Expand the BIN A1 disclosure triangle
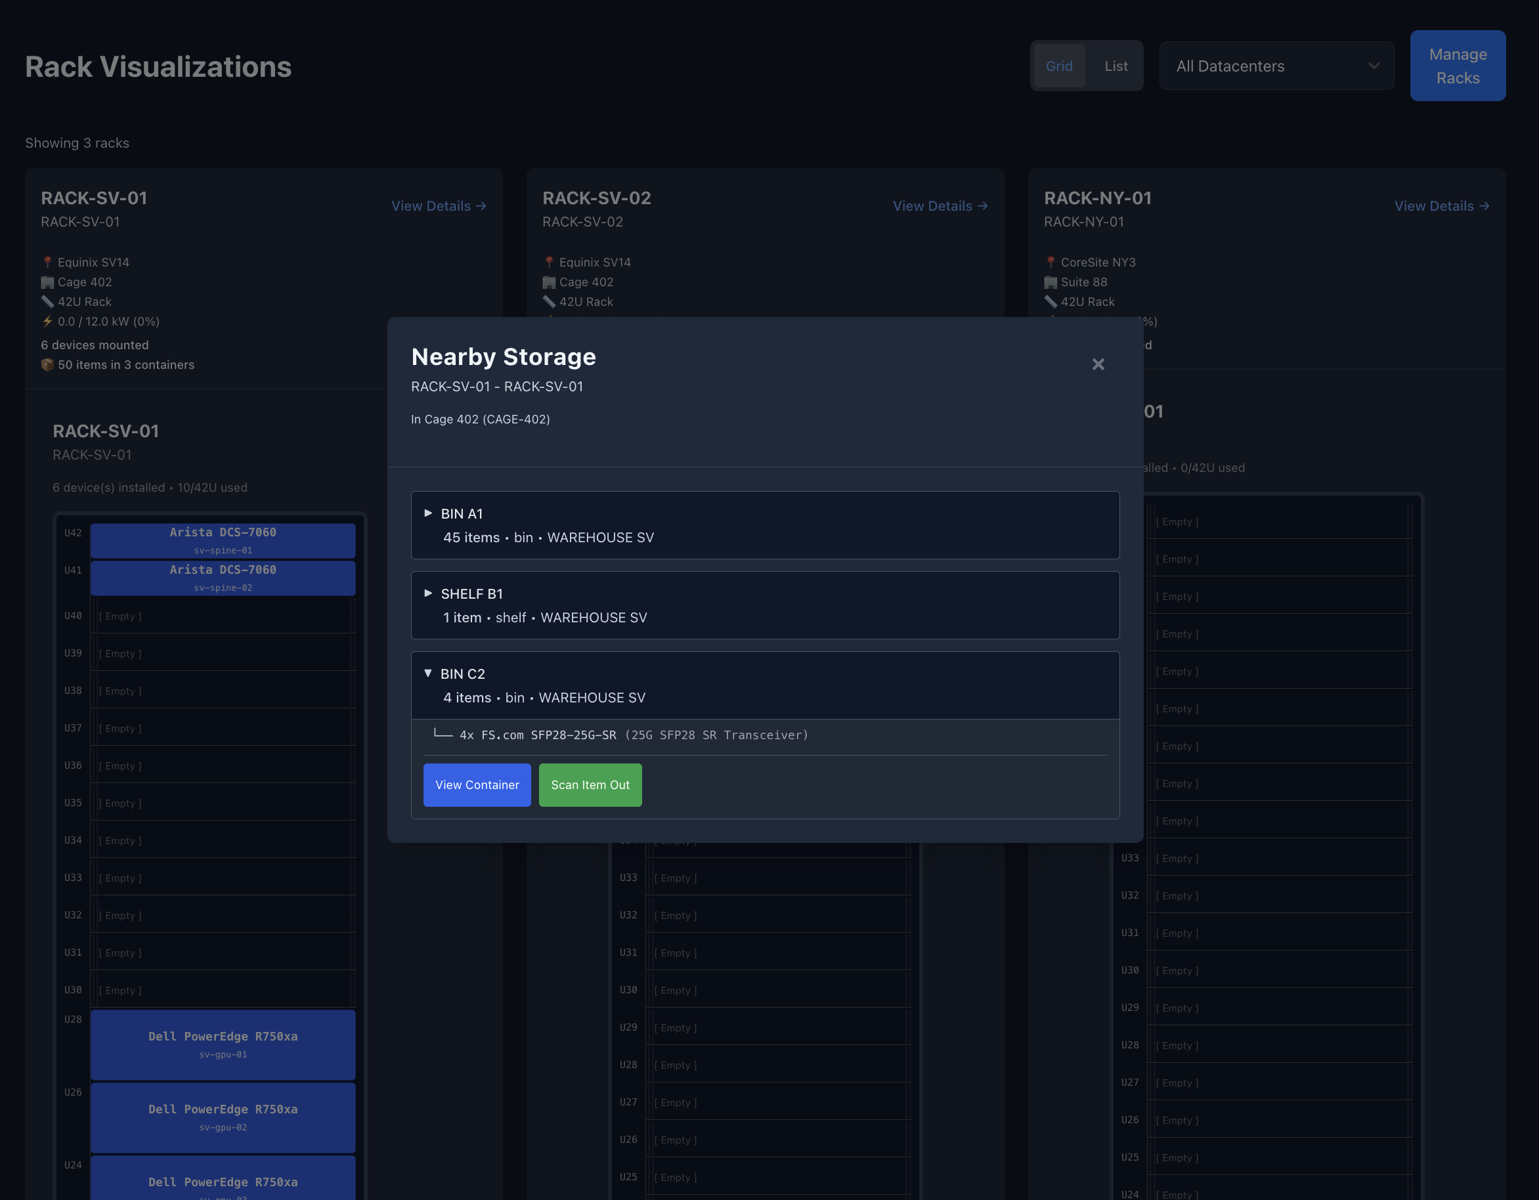This screenshot has height=1200, width=1539. 427,514
